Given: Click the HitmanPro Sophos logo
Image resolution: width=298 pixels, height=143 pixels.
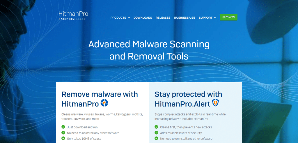Looking at the screenshot, I should [x=73, y=16].
